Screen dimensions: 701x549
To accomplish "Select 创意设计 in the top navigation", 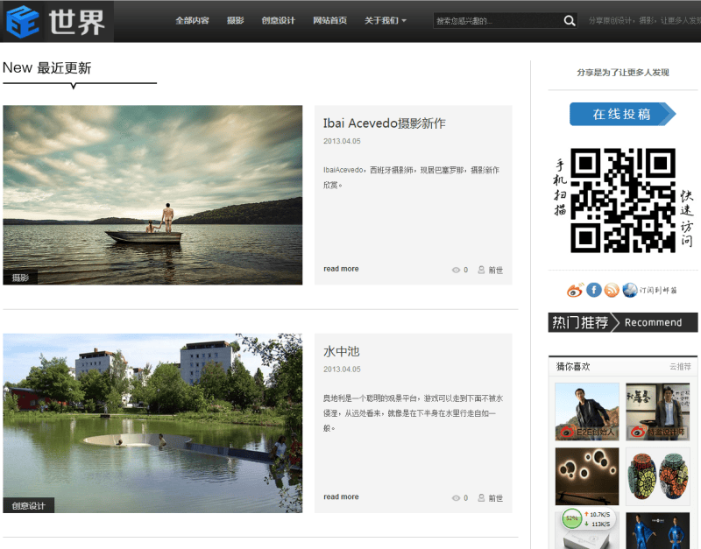I will [x=279, y=21].
